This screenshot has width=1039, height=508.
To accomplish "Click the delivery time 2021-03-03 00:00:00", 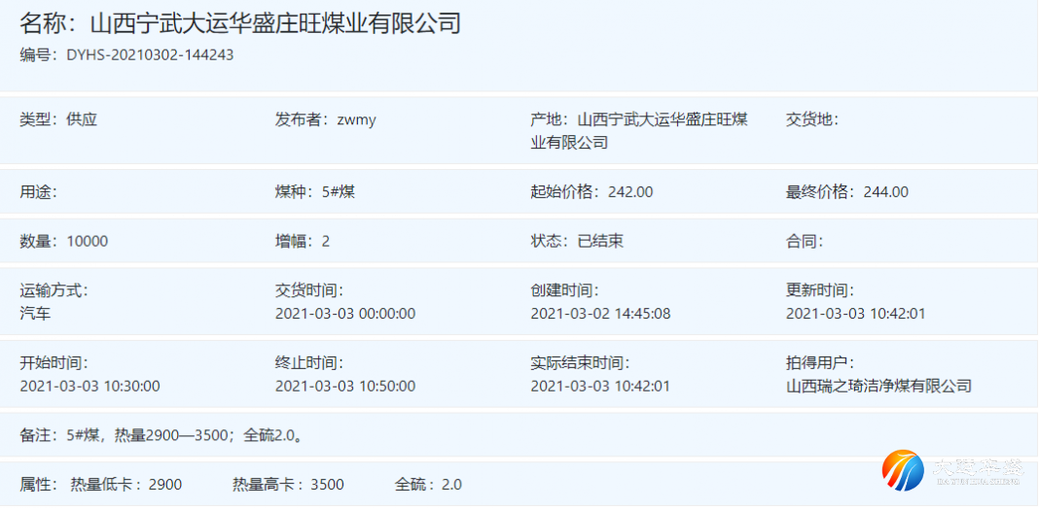I will pos(345,314).
